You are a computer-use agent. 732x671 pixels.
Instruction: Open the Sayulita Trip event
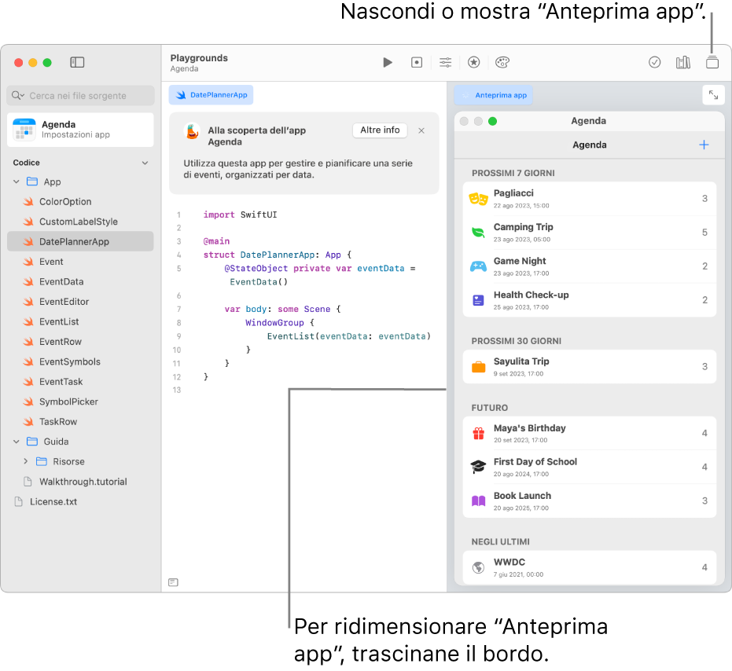[589, 367]
